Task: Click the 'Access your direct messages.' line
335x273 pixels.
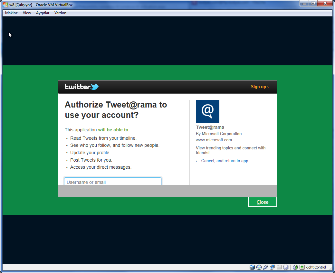Action: 101,167
